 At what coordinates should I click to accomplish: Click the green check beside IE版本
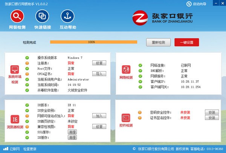click(x=27, y=105)
